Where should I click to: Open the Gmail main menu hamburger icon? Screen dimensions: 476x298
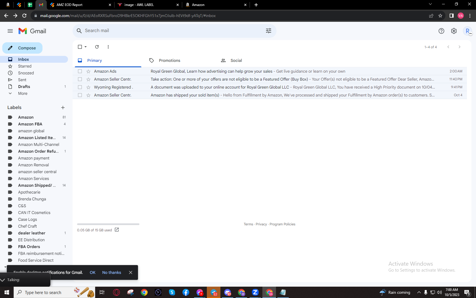pyautogui.click(x=10, y=31)
